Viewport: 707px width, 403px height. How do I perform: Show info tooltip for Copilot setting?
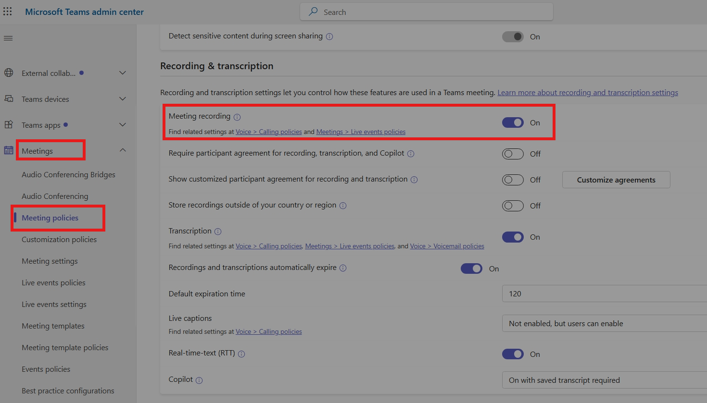(199, 380)
